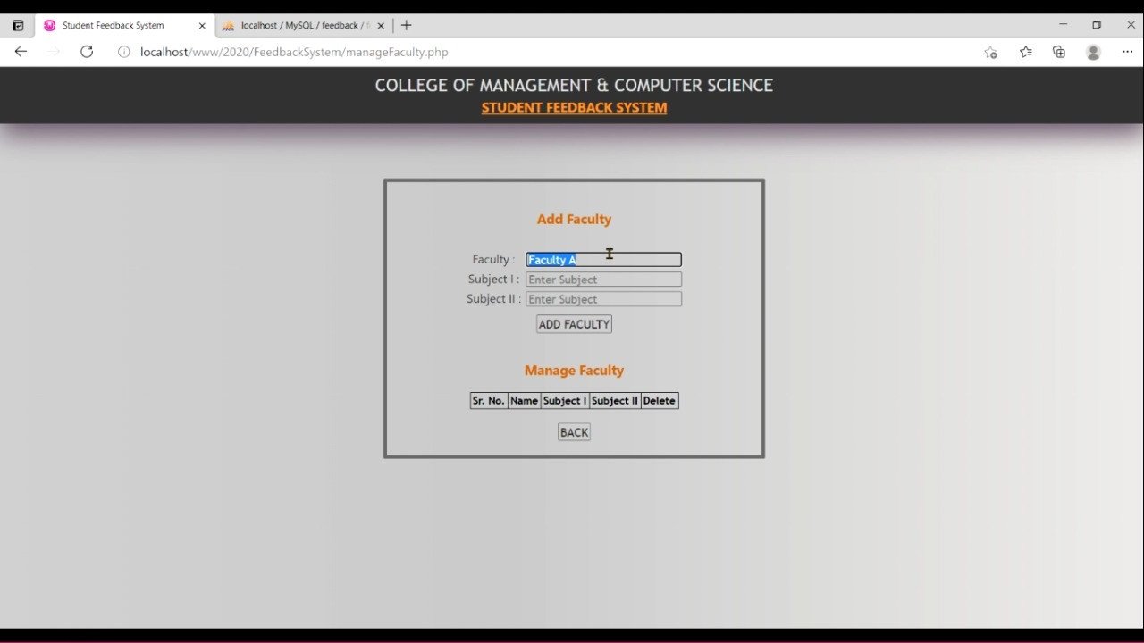Image resolution: width=1144 pixels, height=643 pixels.
Task: Click the Faculty name input field
Action: point(603,260)
